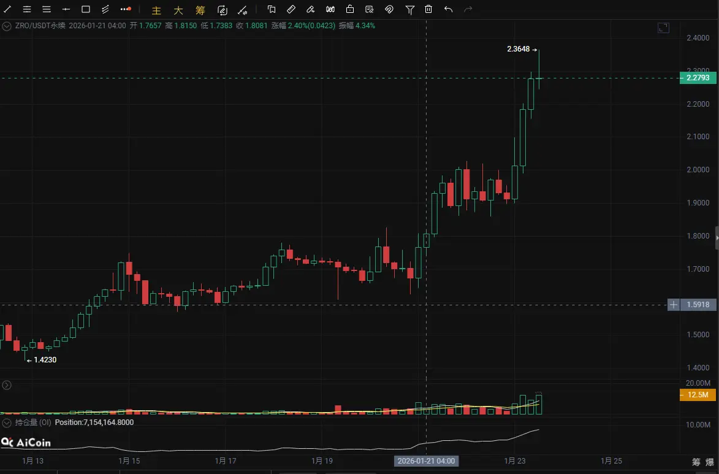Click the 1.4230 low price marker
This screenshot has height=474, width=719.
[45, 360]
